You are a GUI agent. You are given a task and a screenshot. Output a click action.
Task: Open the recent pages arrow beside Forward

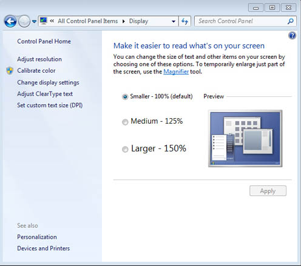click(x=34, y=21)
